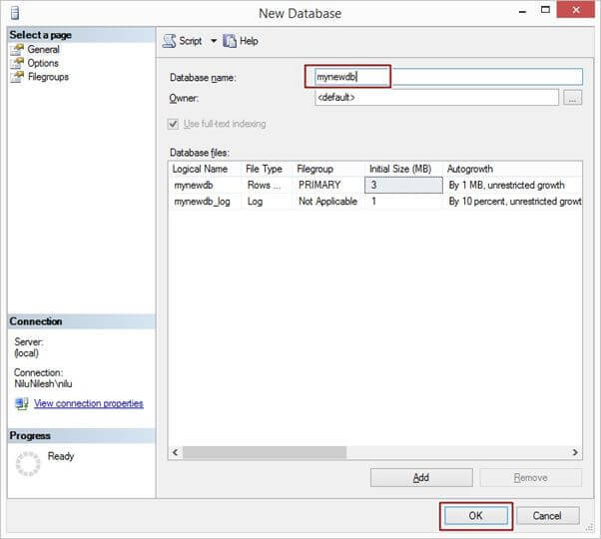This screenshot has height=539, width=601.
Task: Click the scroll right arrow of file grid
Action: point(575,452)
